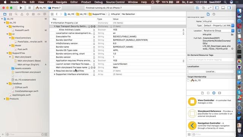Open file Type dropdown in inspector
243x137 pixels.
click(x=218, y=25)
